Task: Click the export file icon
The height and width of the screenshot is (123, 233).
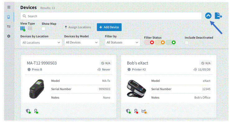Action: [218, 16]
